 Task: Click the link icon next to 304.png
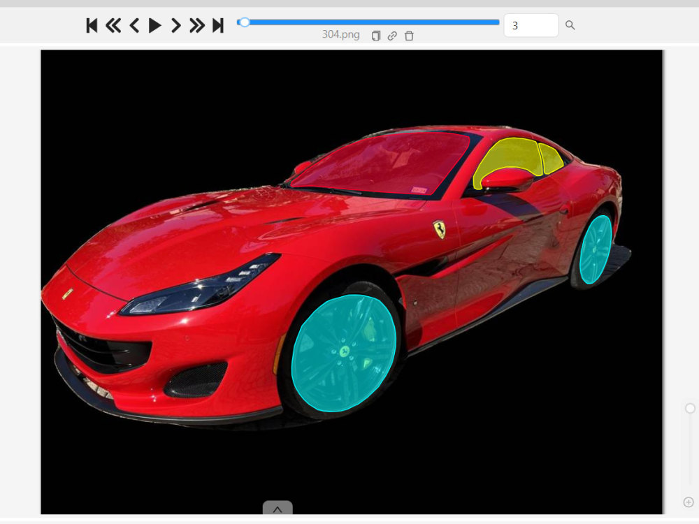click(392, 36)
